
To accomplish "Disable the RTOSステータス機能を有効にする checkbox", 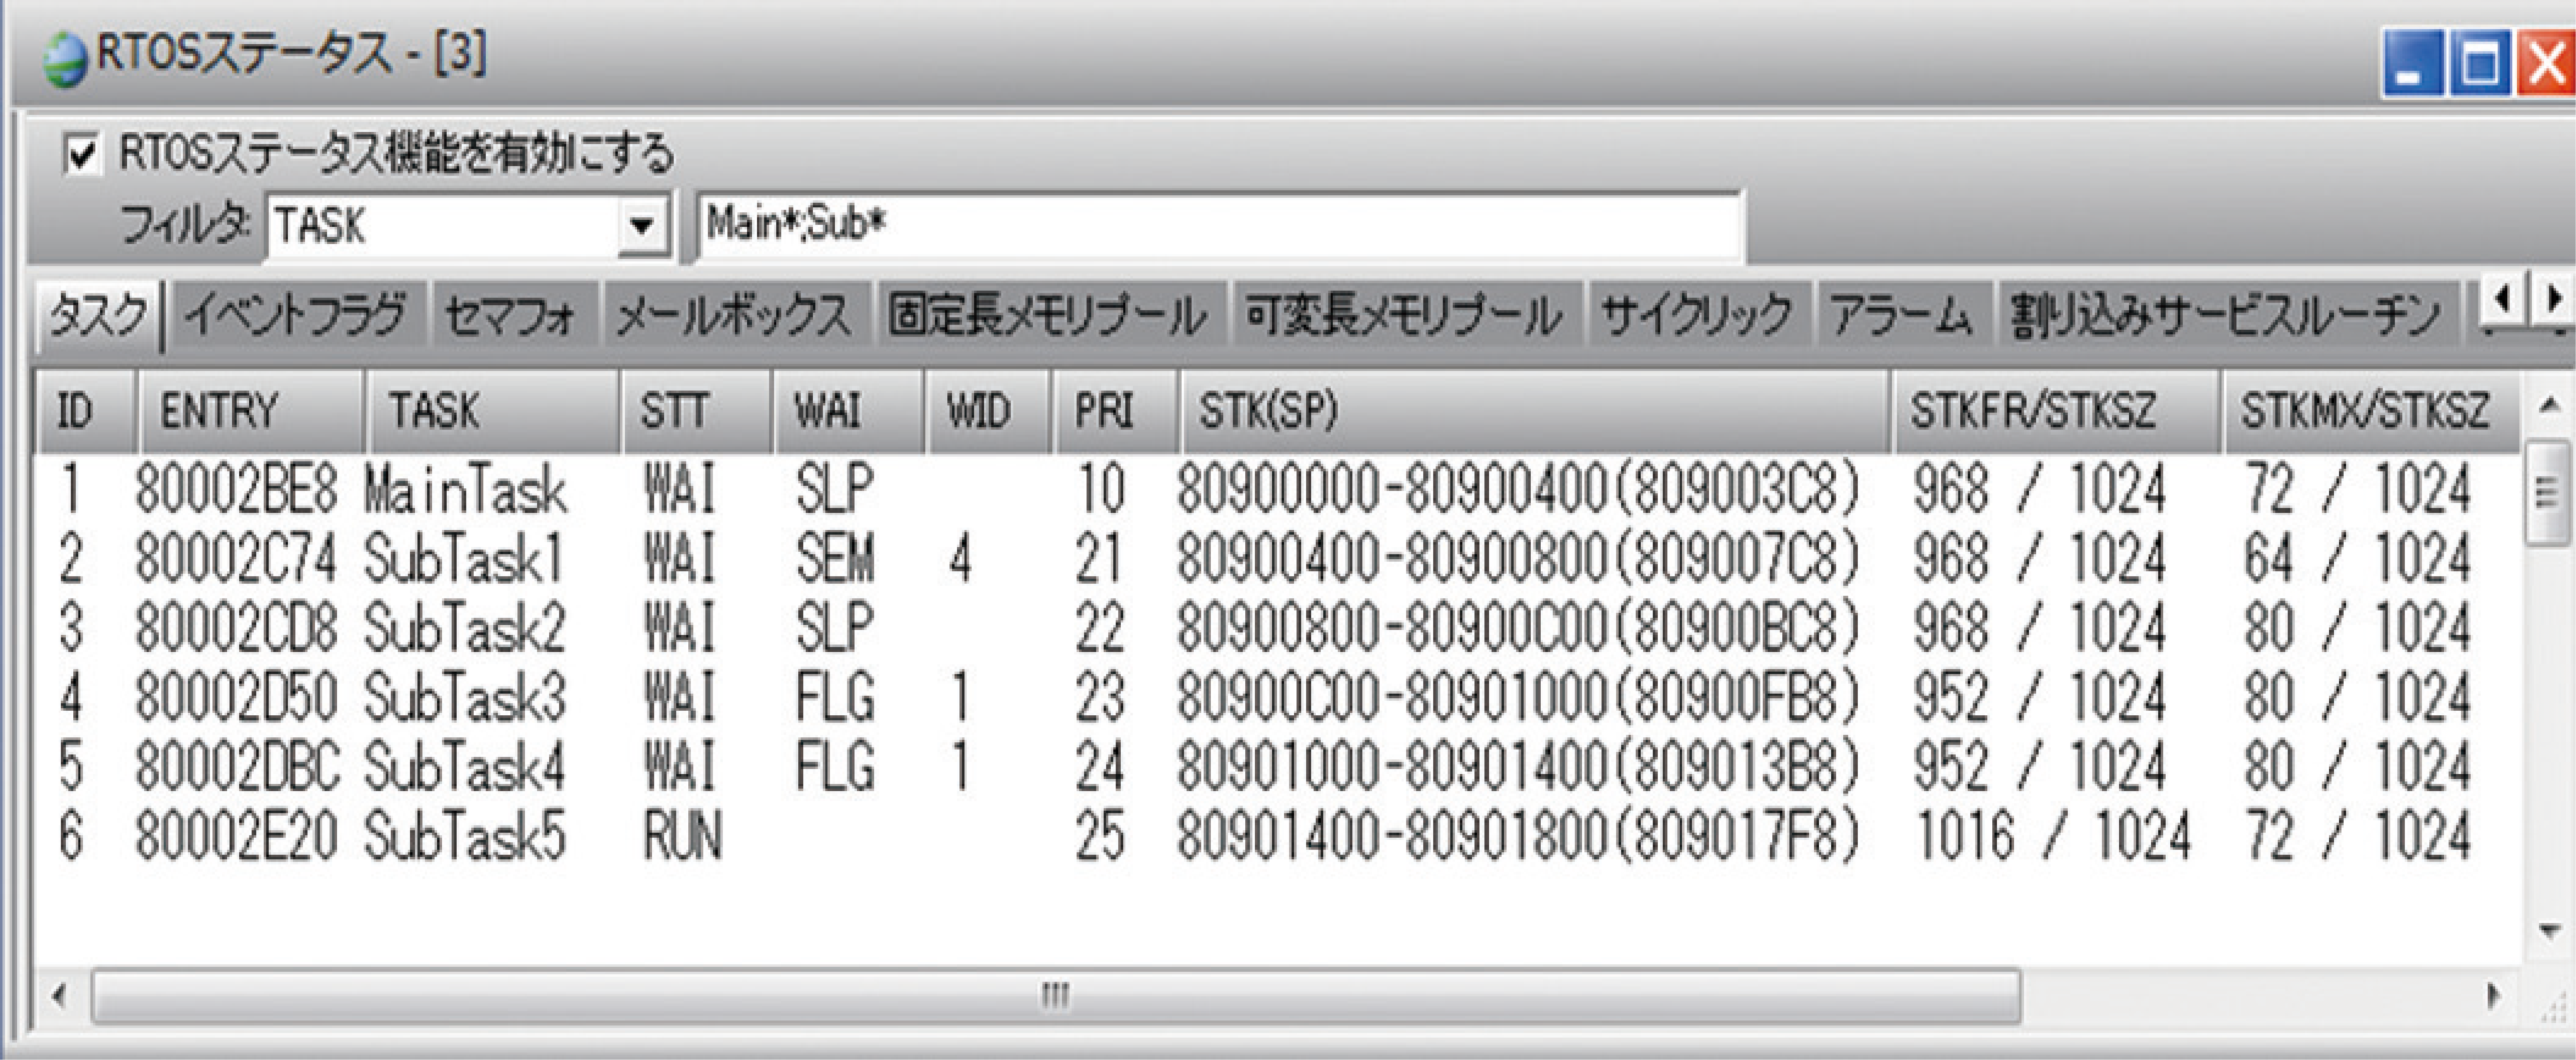I will (x=81, y=155).
